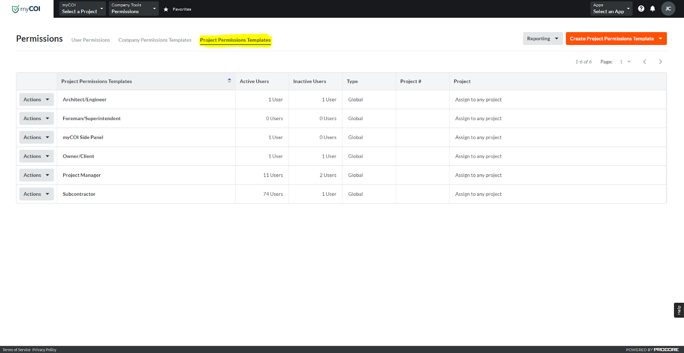This screenshot has width=684, height=353.
Task: Click the Favorites star icon
Action: [166, 9]
